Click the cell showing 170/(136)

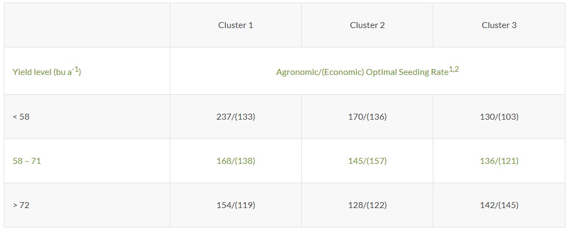pos(367,117)
